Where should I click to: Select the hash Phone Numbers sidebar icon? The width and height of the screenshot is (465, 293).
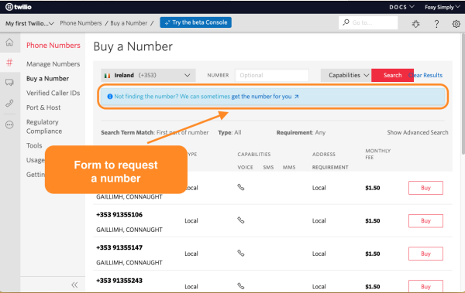click(9, 63)
